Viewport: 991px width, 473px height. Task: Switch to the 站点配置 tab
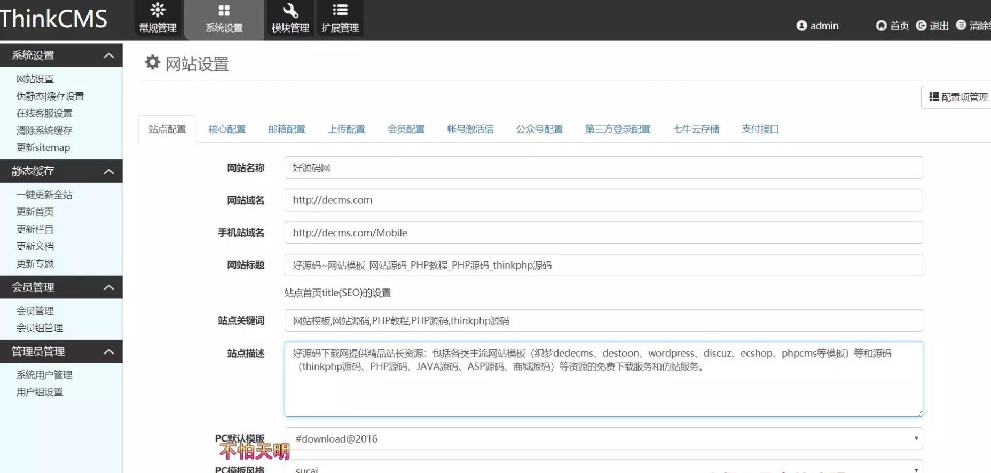pos(167,129)
